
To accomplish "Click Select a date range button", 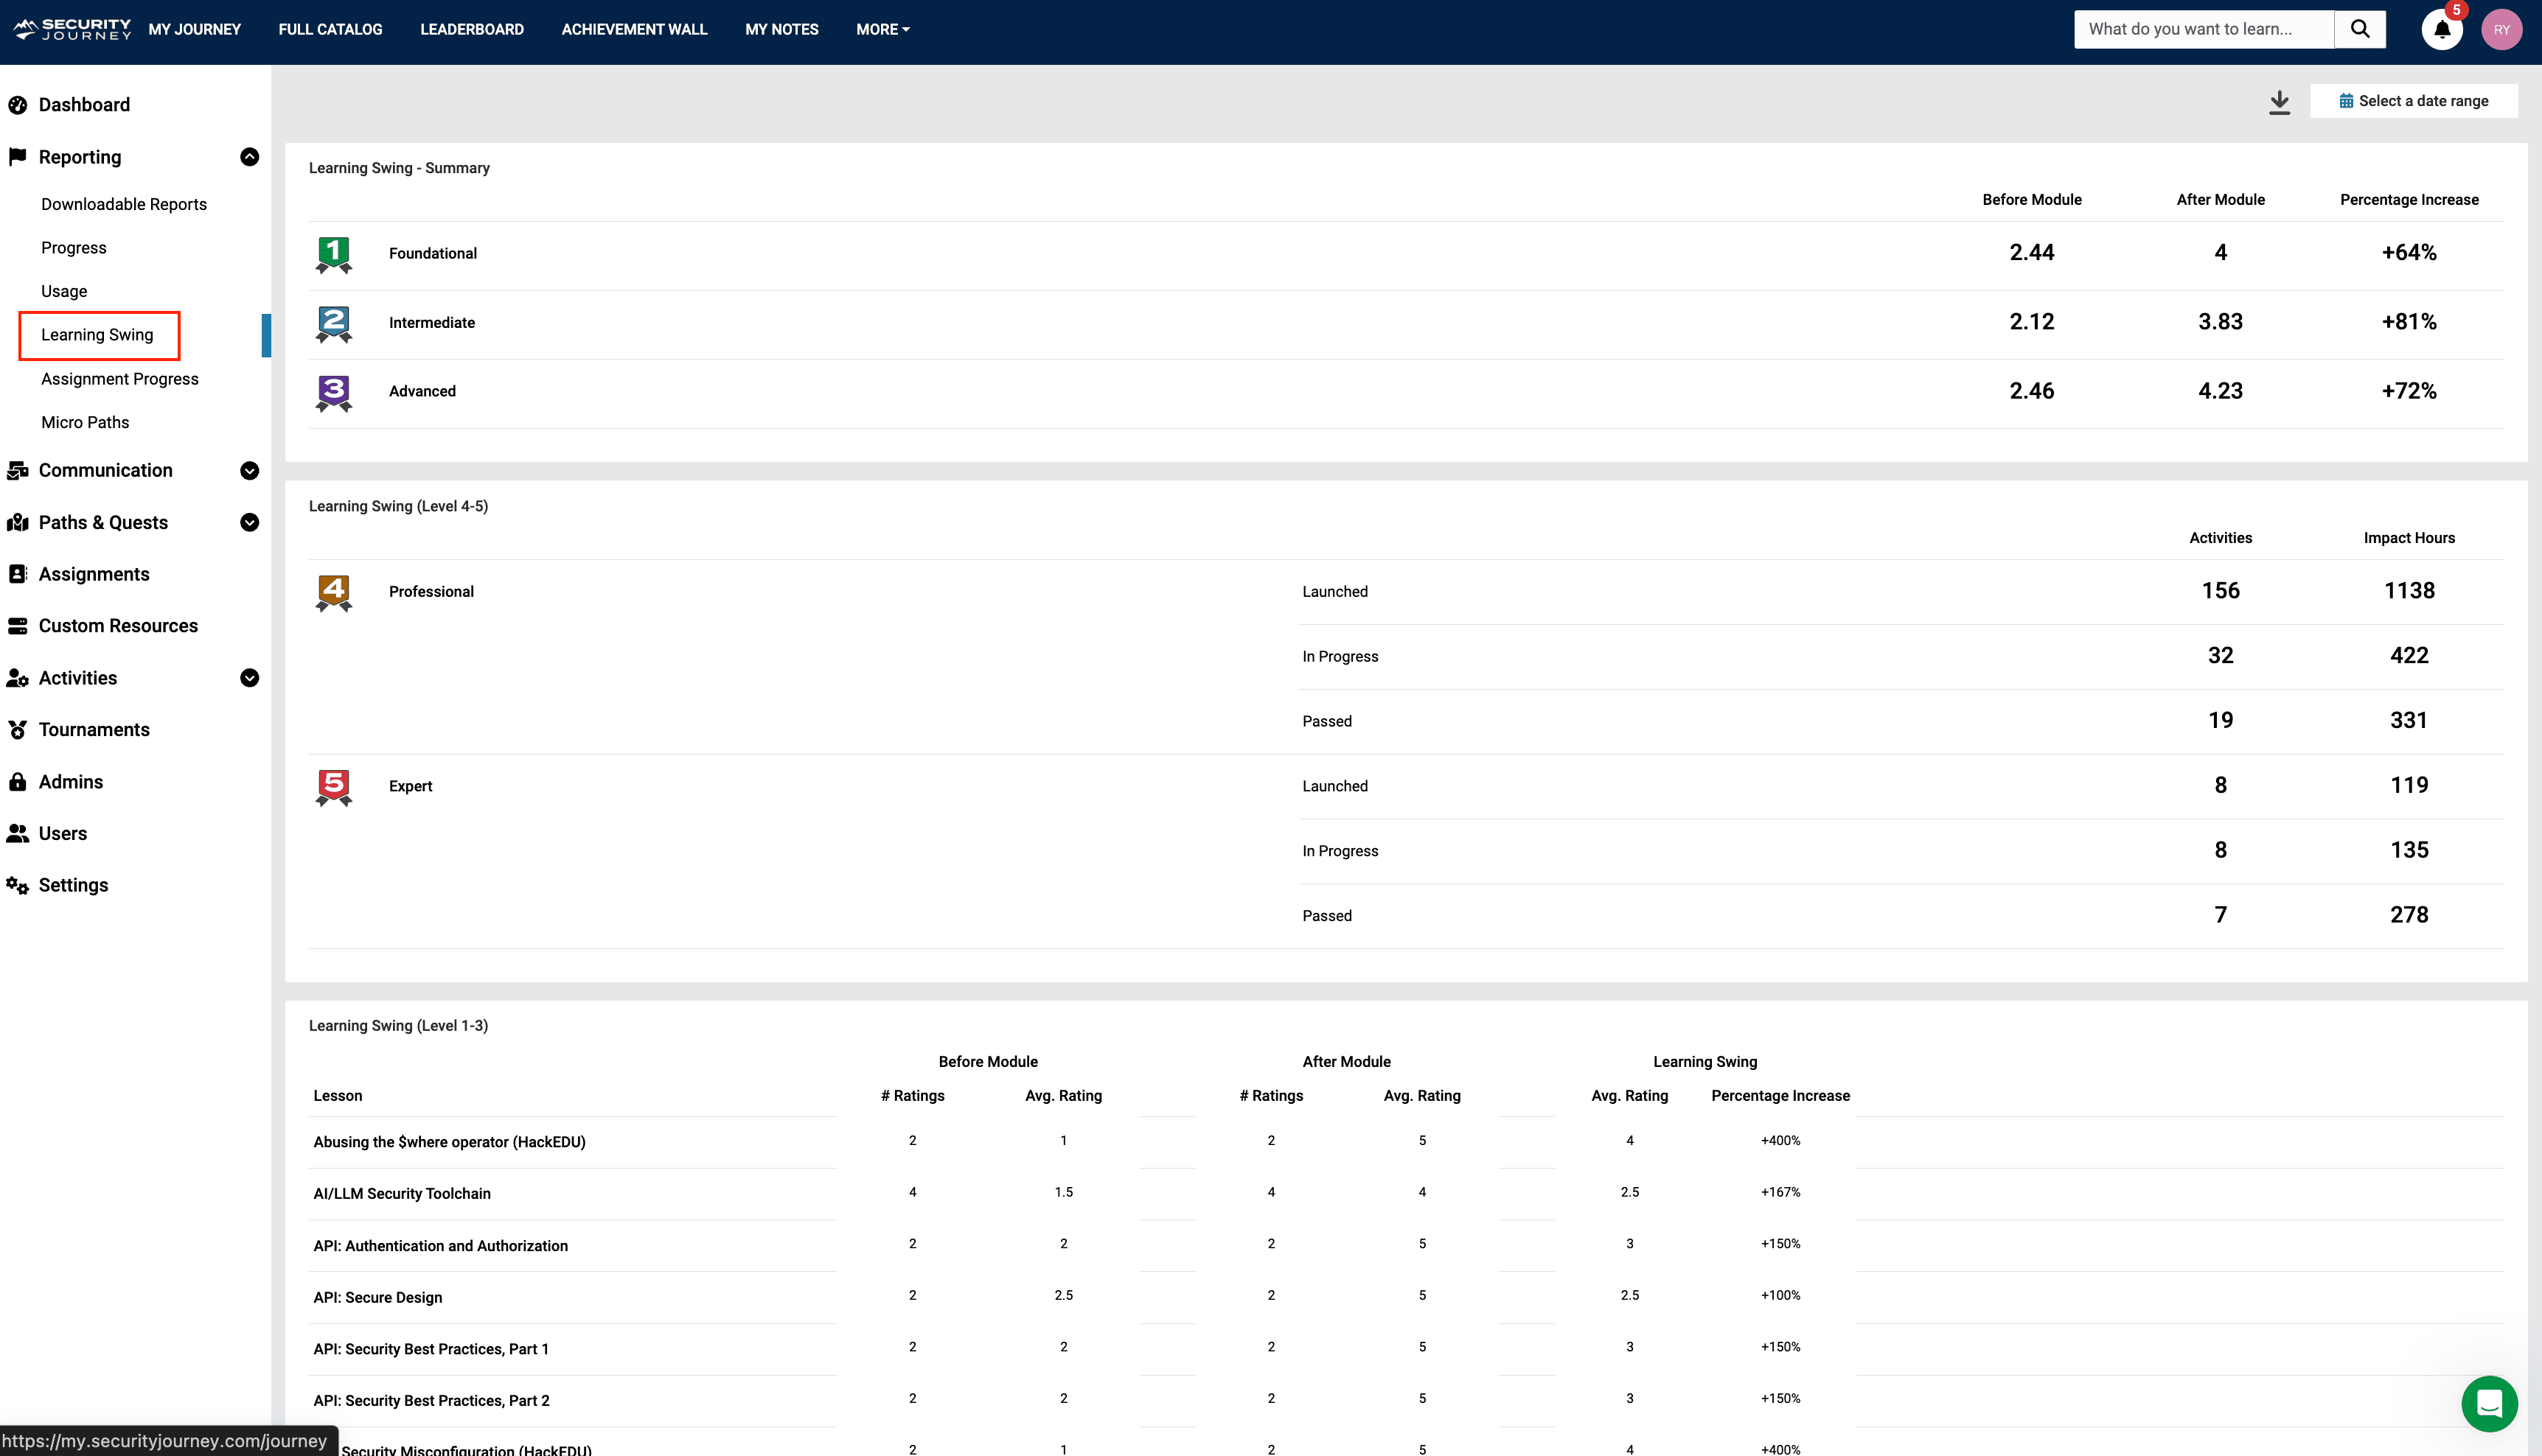I will tap(2413, 101).
